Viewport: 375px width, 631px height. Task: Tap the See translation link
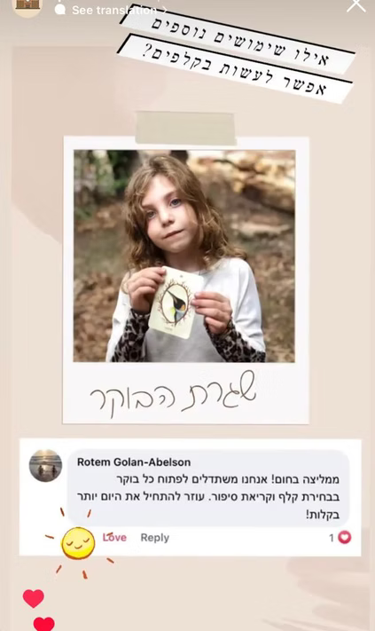coord(114,10)
